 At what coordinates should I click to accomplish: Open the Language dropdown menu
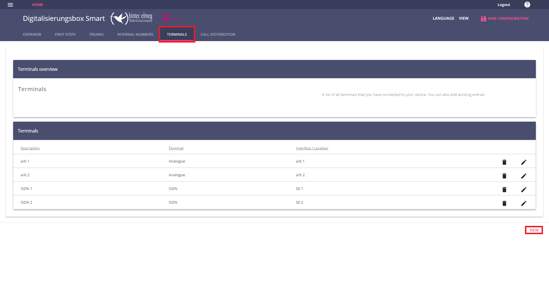tap(443, 18)
